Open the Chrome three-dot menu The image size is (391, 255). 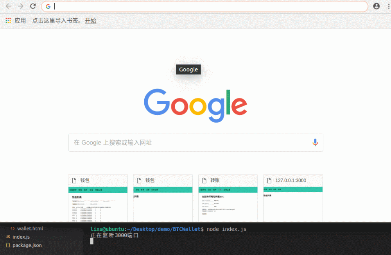388,6
